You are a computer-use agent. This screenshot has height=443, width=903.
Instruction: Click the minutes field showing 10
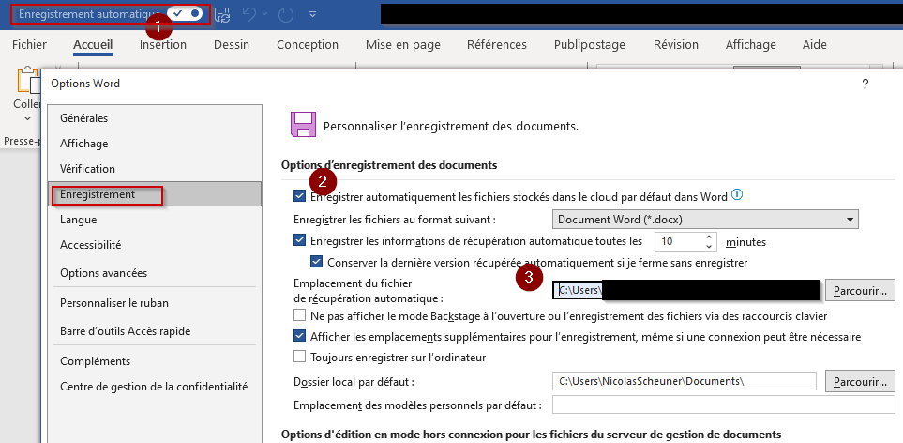point(680,241)
